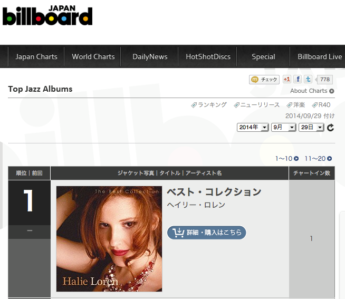Reload the chart with the refresh arrow

tap(330, 128)
